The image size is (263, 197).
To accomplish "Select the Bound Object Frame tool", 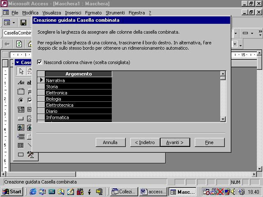I will tap(29, 128).
